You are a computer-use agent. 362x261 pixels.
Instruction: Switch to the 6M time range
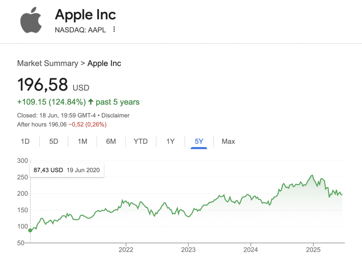click(111, 141)
